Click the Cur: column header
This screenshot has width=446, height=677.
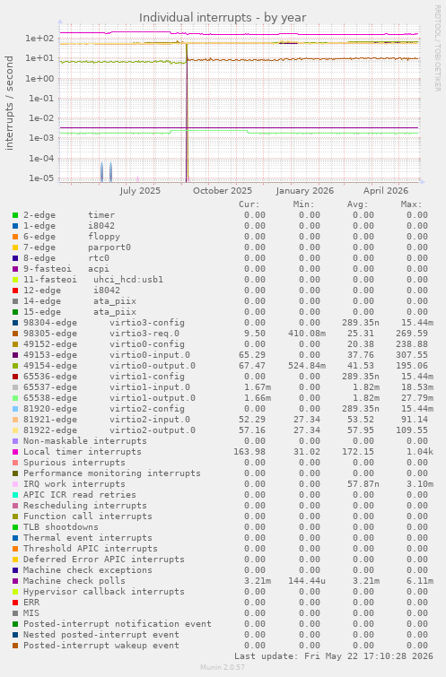point(249,204)
